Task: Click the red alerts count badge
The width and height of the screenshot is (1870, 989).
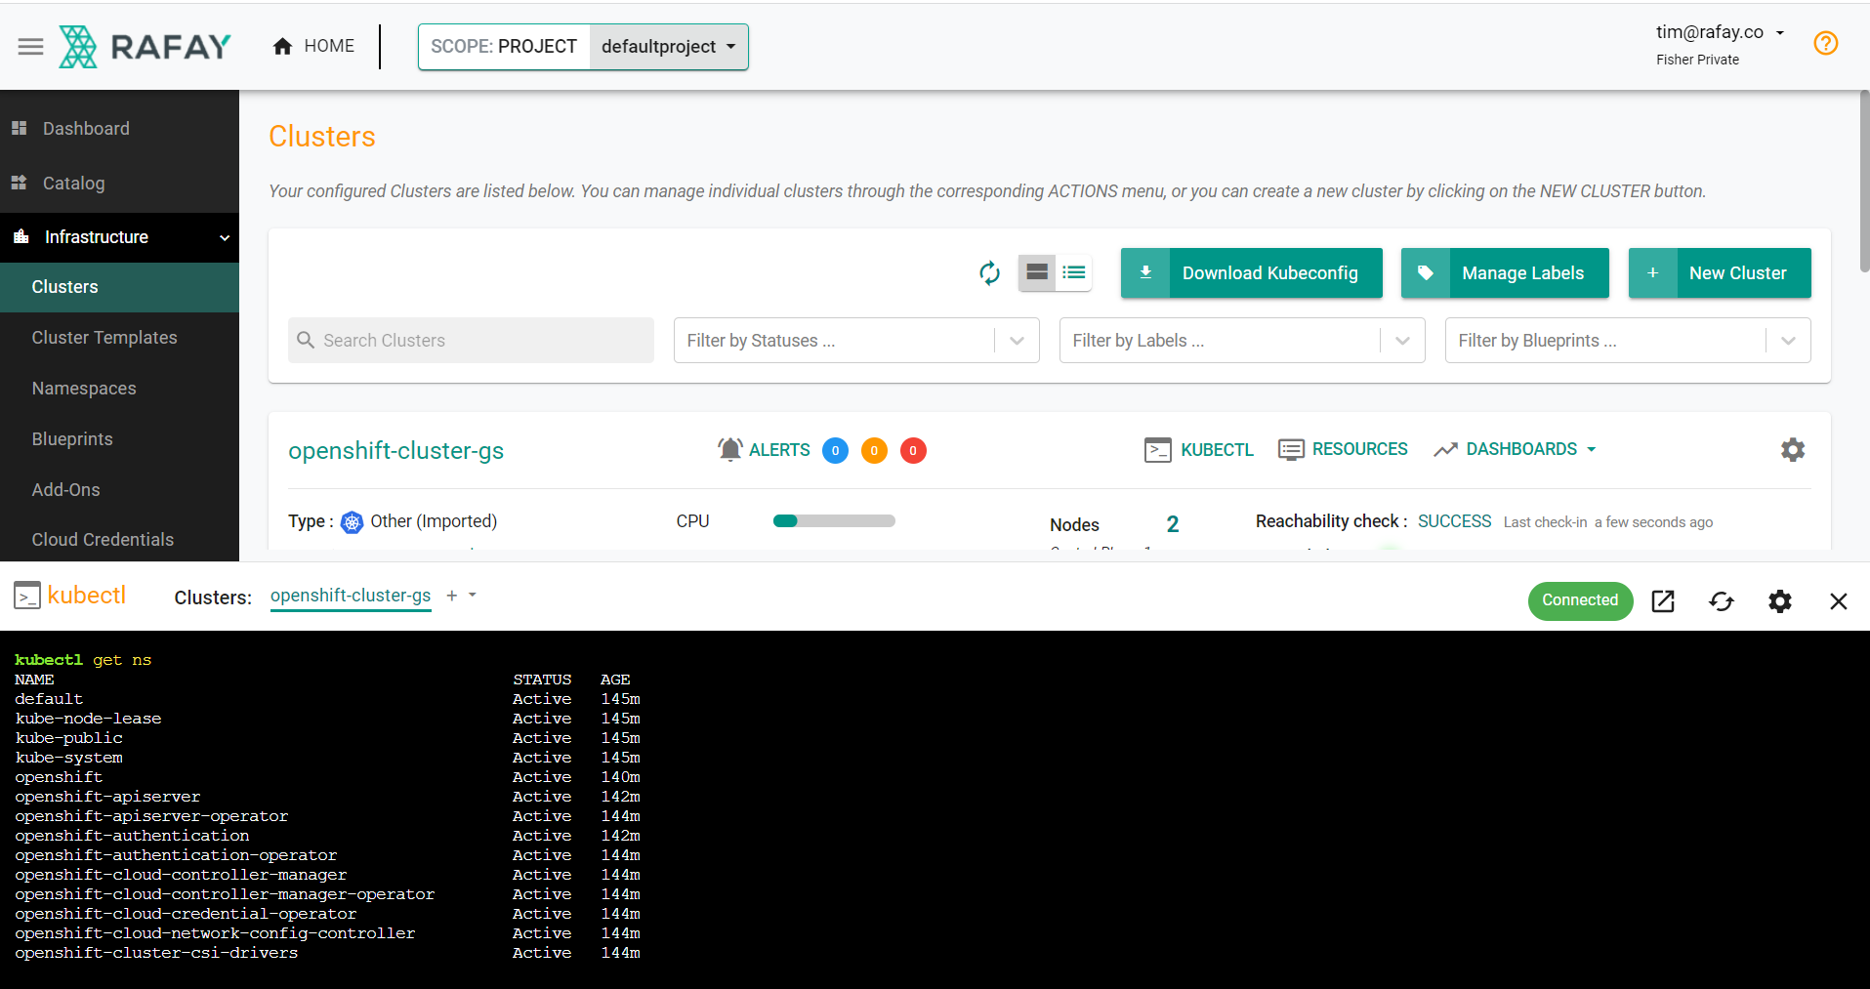Action: [913, 450]
